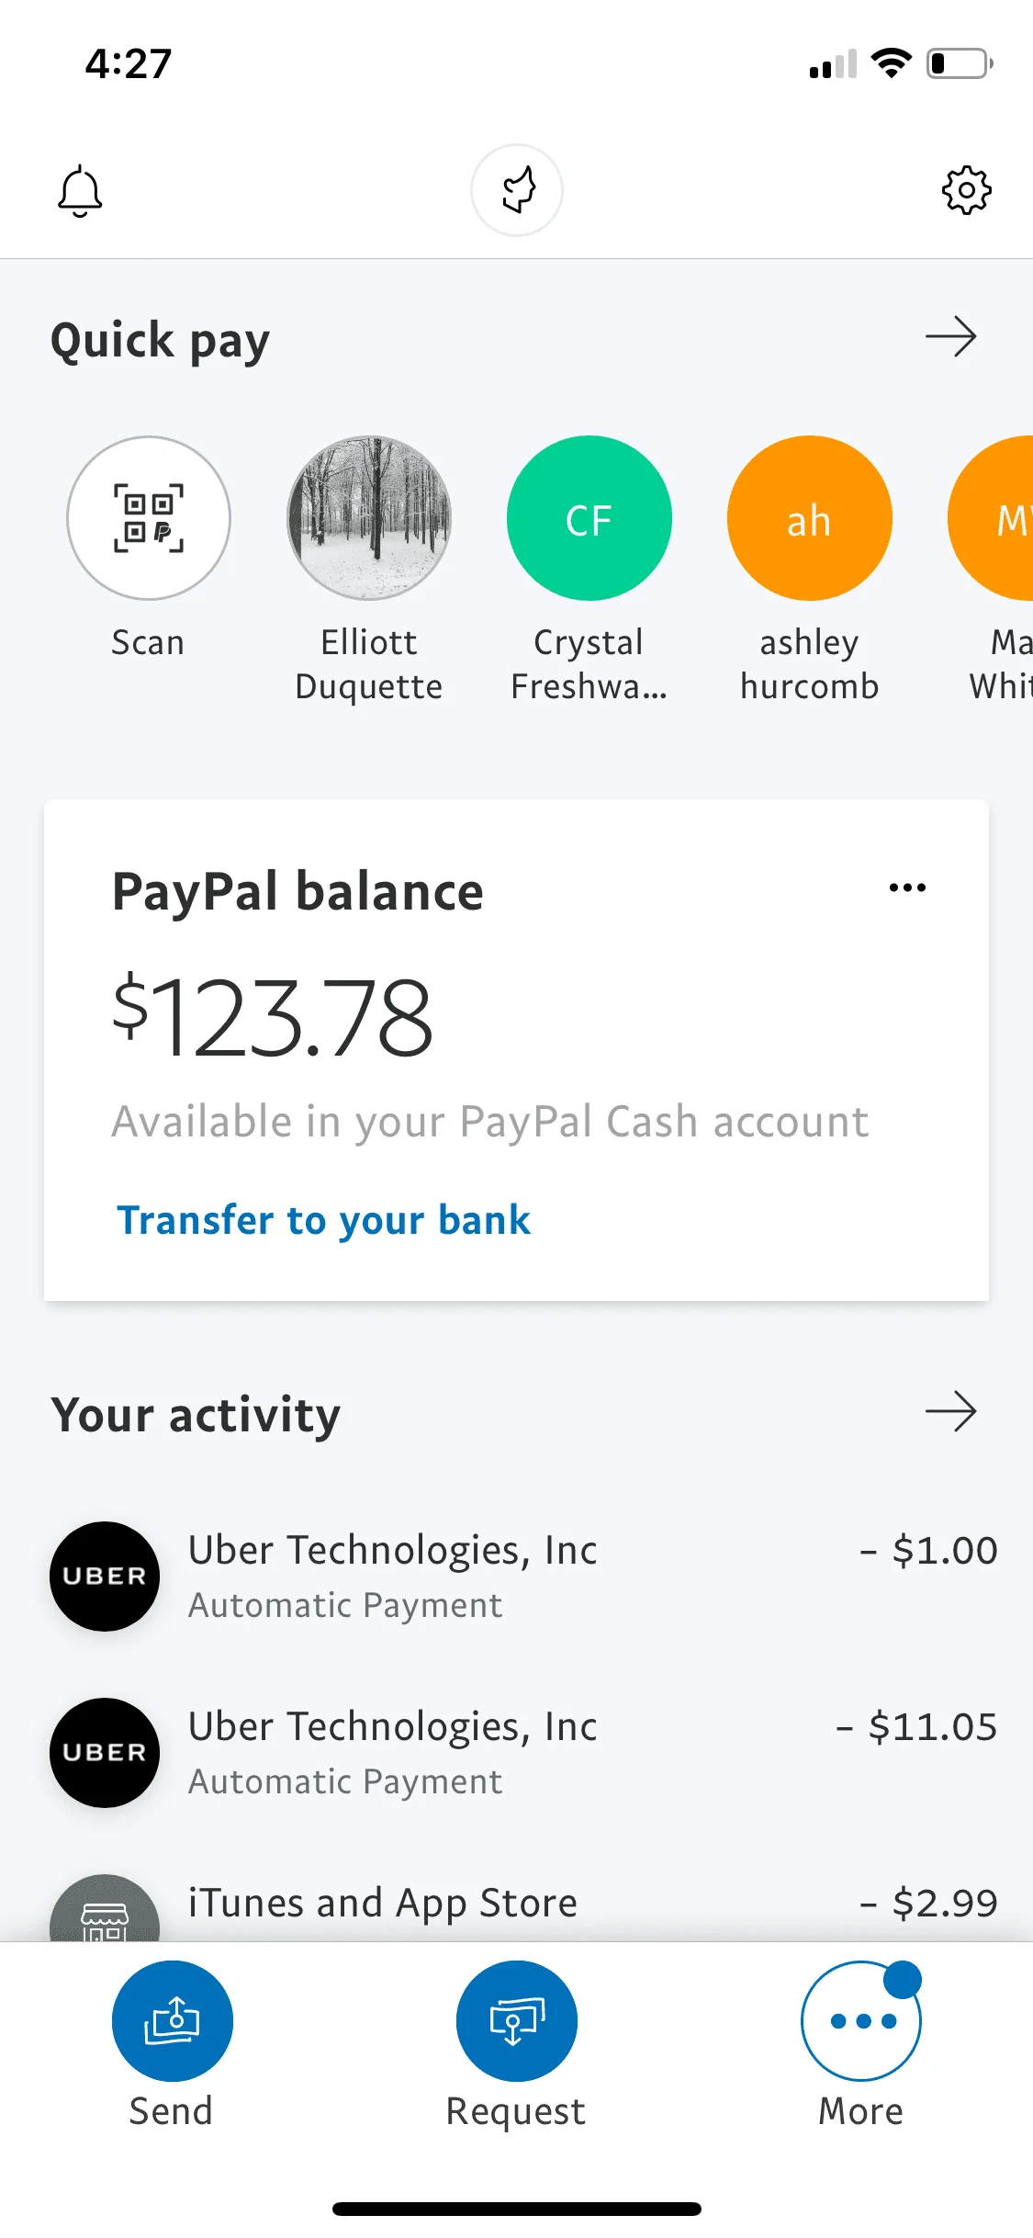This screenshot has height=2238, width=1033.
Task: Open settings gear icon
Action: point(966,191)
